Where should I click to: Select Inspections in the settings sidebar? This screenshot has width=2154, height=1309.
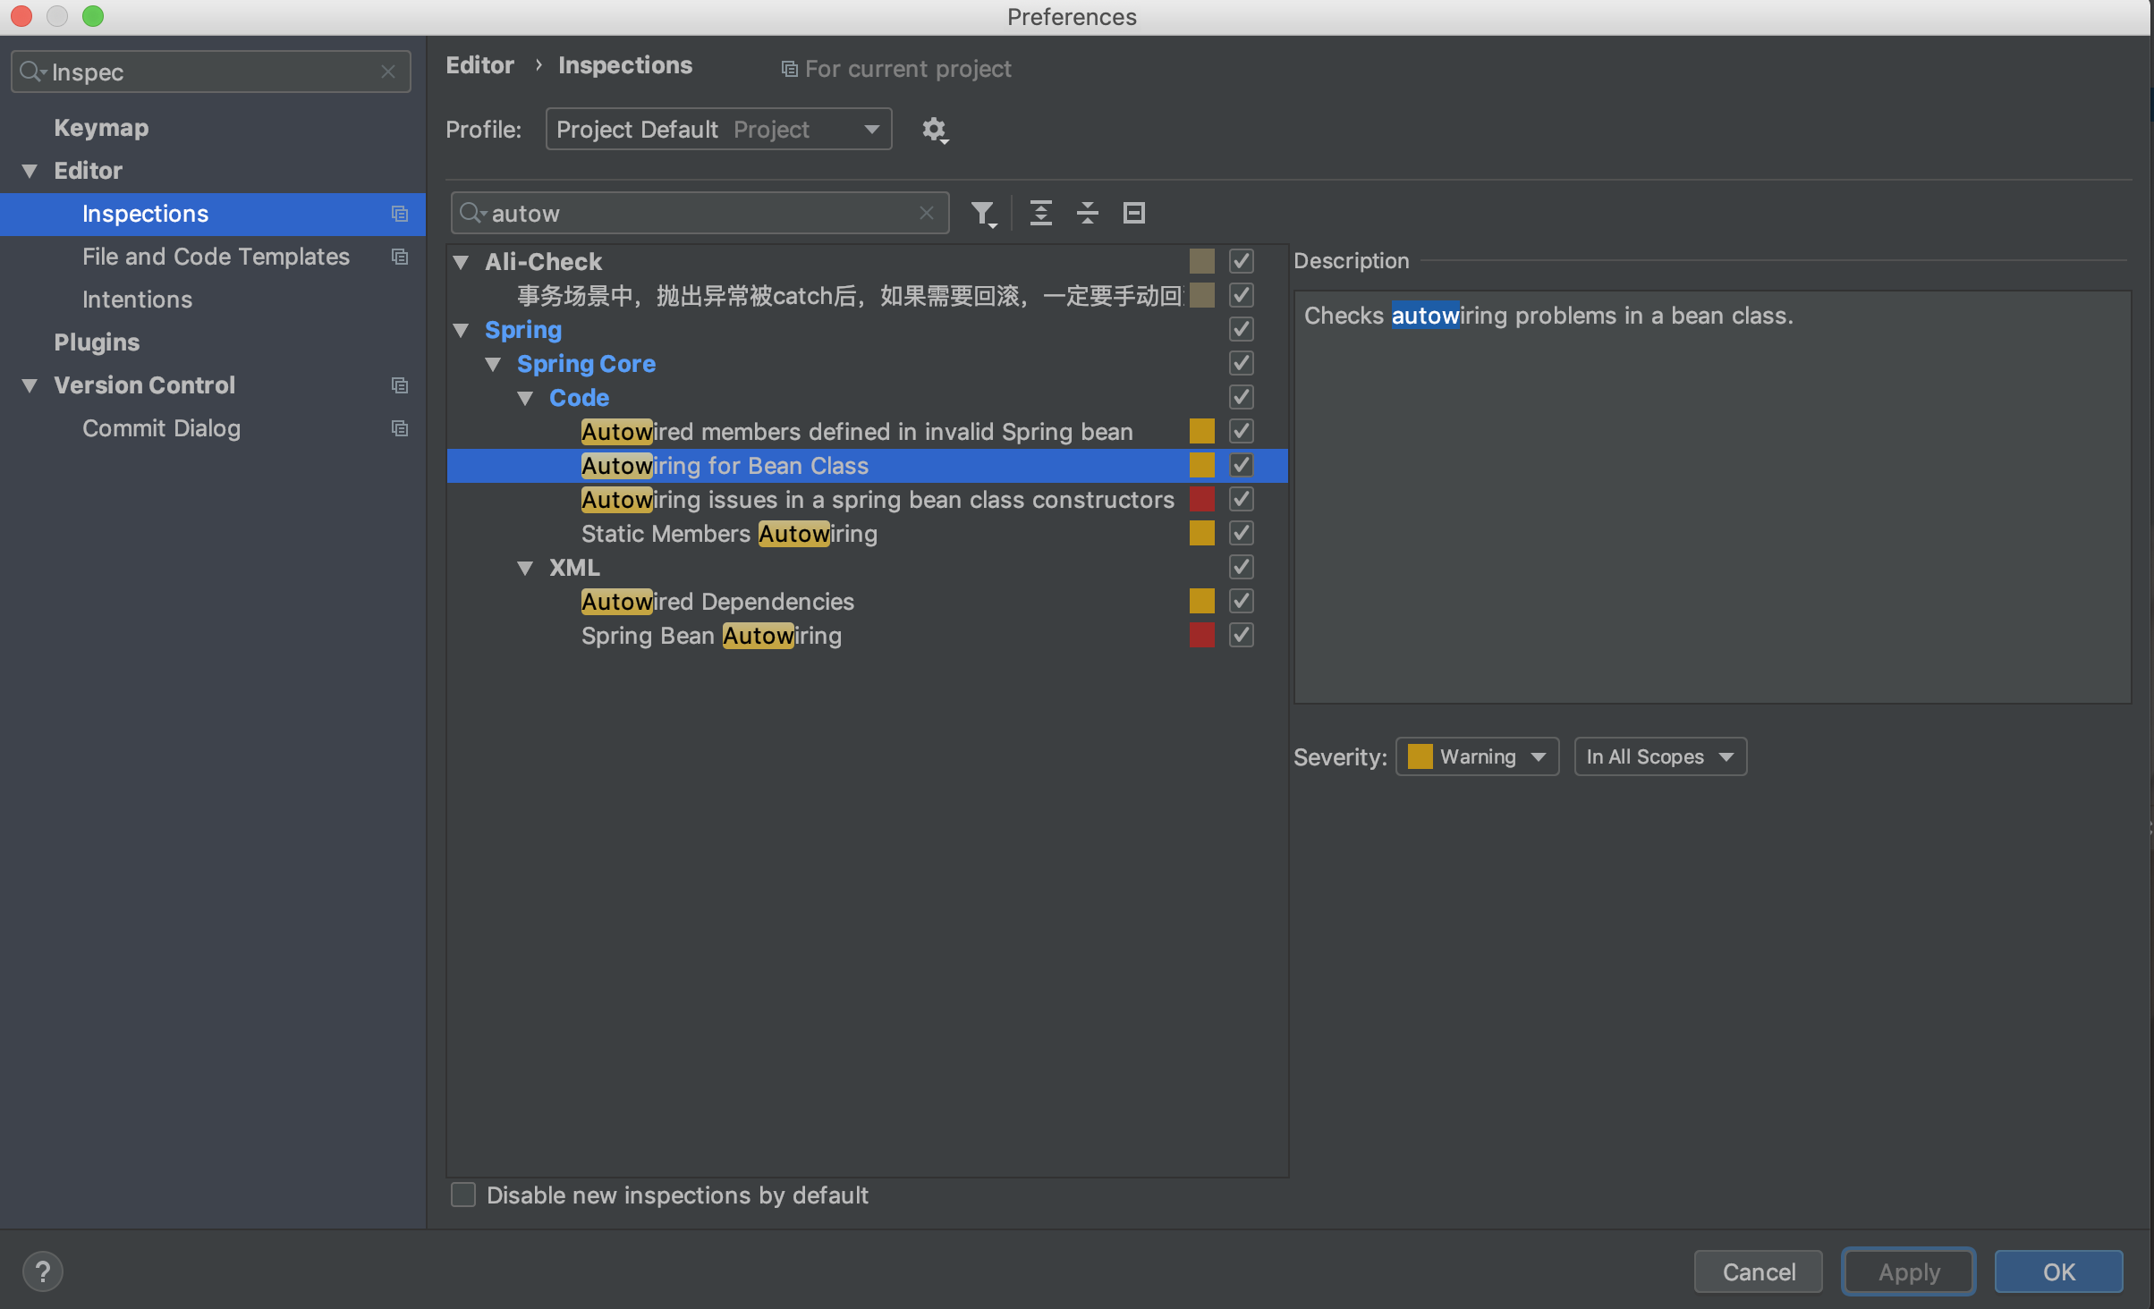213,214
